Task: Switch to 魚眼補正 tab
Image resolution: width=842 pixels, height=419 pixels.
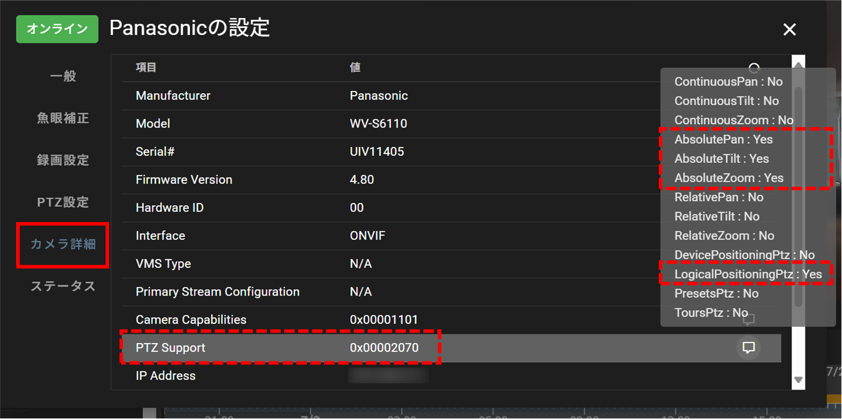Action: tap(63, 118)
